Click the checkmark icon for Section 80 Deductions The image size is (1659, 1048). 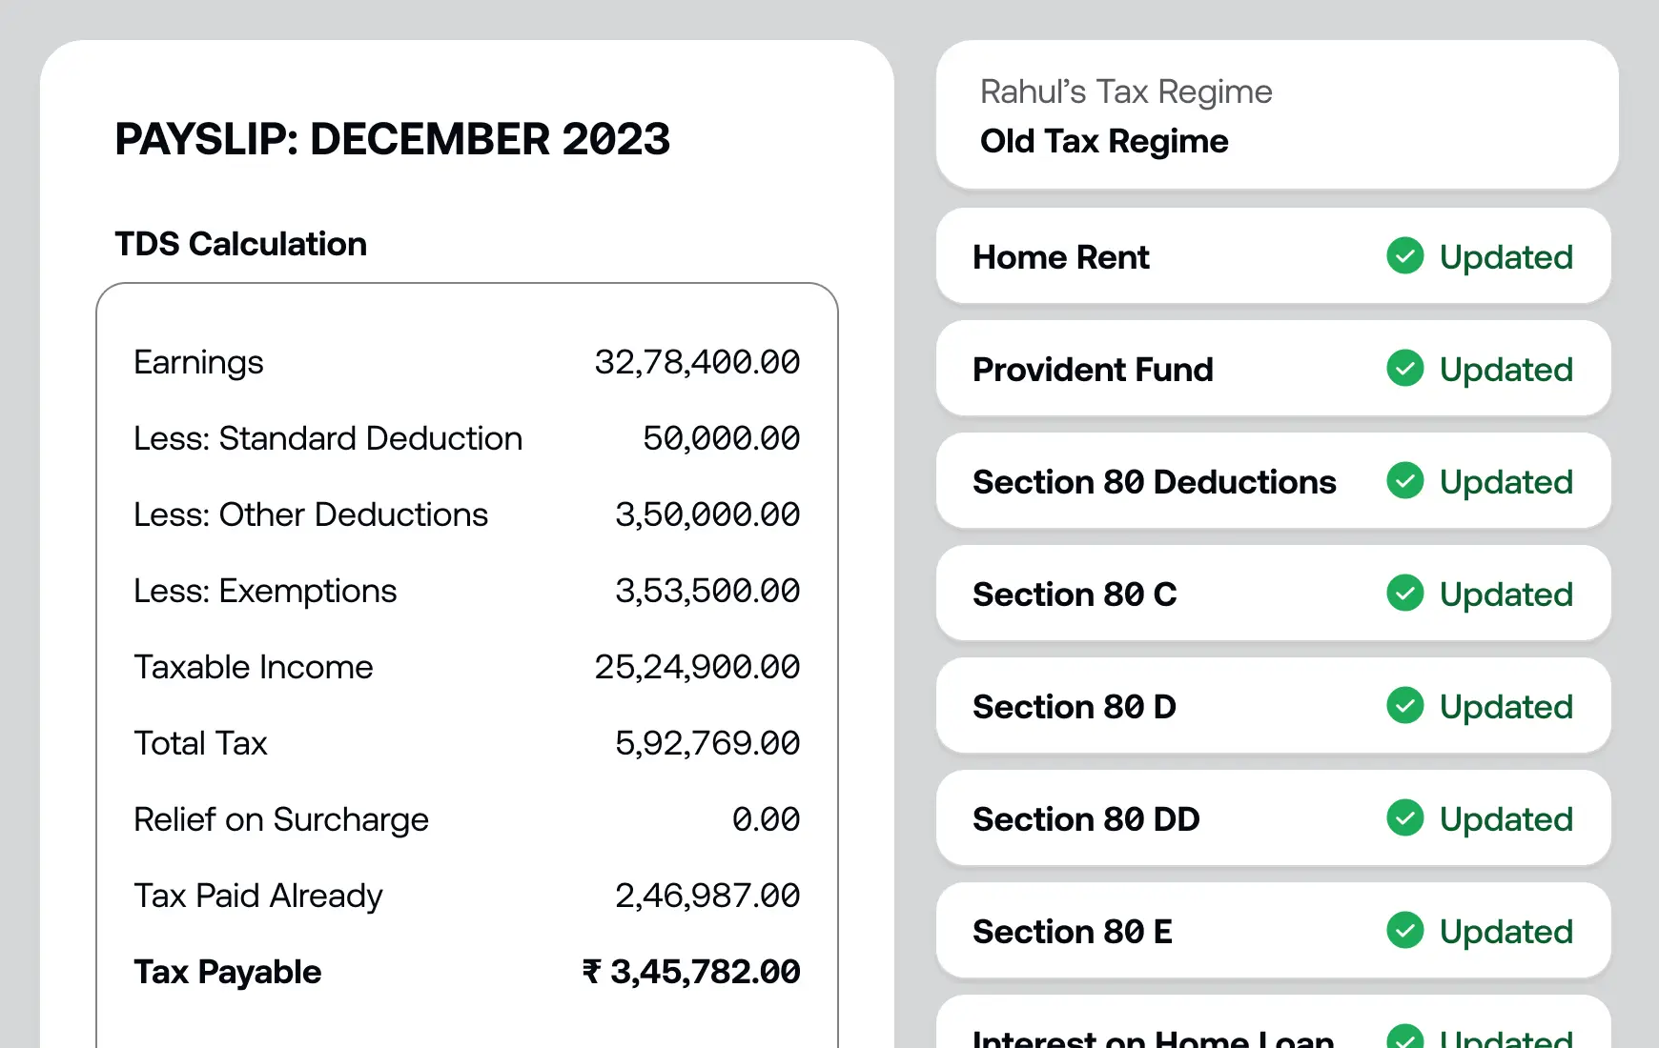[x=1404, y=481]
